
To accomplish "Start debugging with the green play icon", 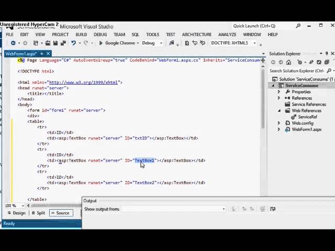I will pyautogui.click(x=101, y=43).
